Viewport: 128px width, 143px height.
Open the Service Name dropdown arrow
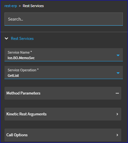pyautogui.click(x=118, y=55)
